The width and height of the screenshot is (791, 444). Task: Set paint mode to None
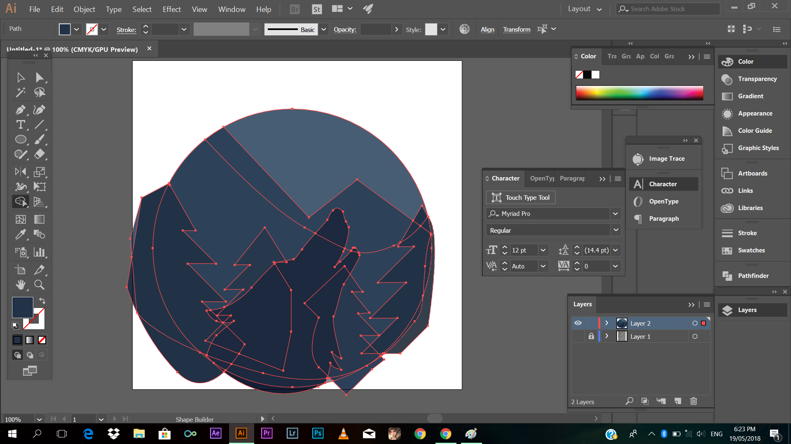pos(42,340)
